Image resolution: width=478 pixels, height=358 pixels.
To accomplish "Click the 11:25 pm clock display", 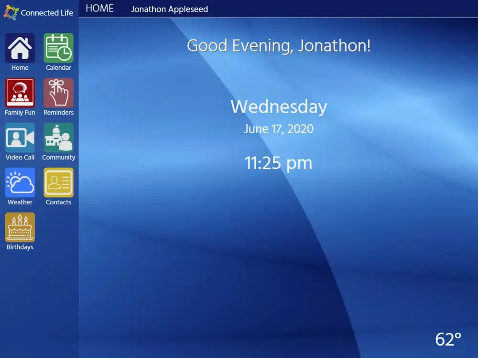I will [x=278, y=163].
